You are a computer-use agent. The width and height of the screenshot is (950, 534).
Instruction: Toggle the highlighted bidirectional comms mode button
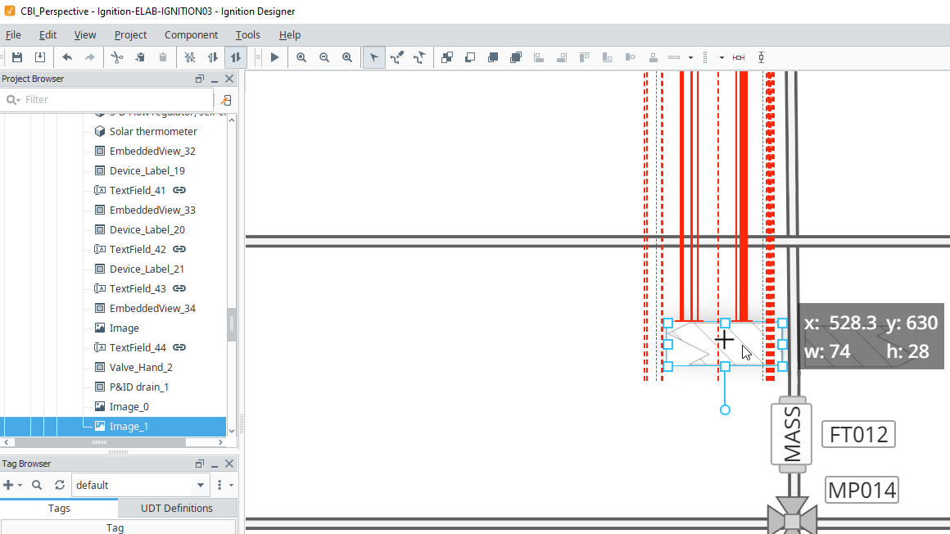[x=236, y=57]
